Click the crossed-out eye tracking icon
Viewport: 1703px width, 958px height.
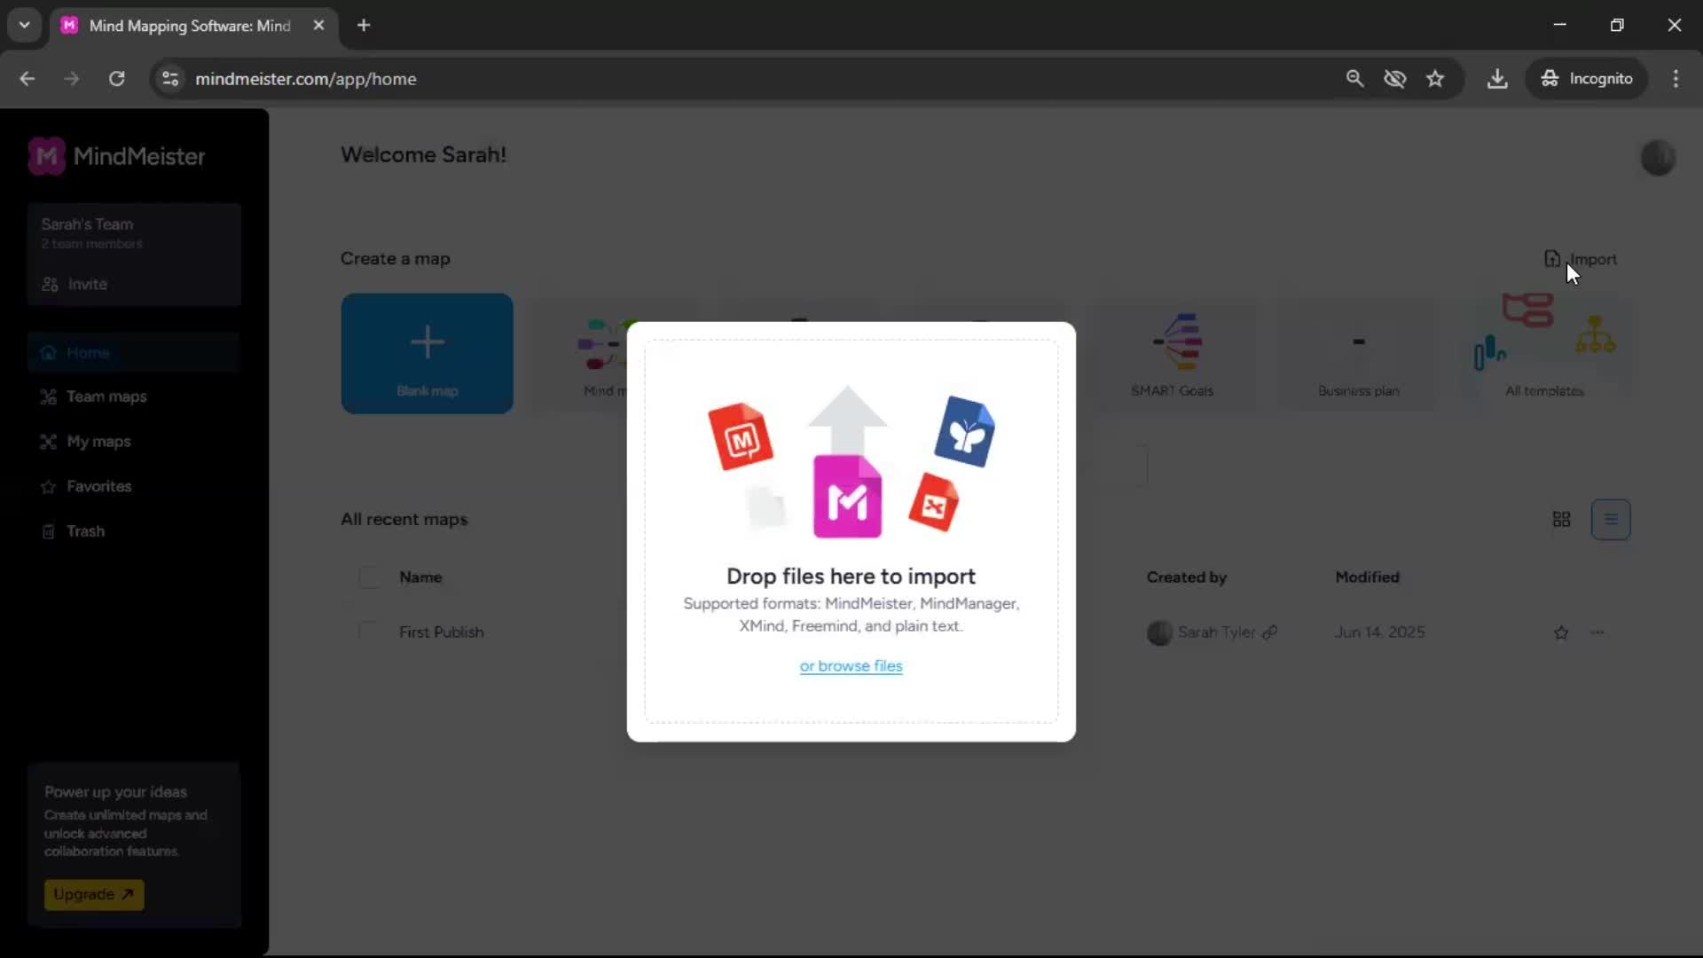(x=1395, y=79)
